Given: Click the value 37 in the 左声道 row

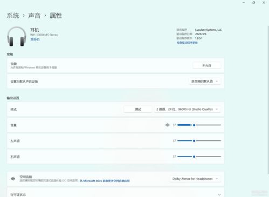Looking at the screenshot, I should 174,141.
